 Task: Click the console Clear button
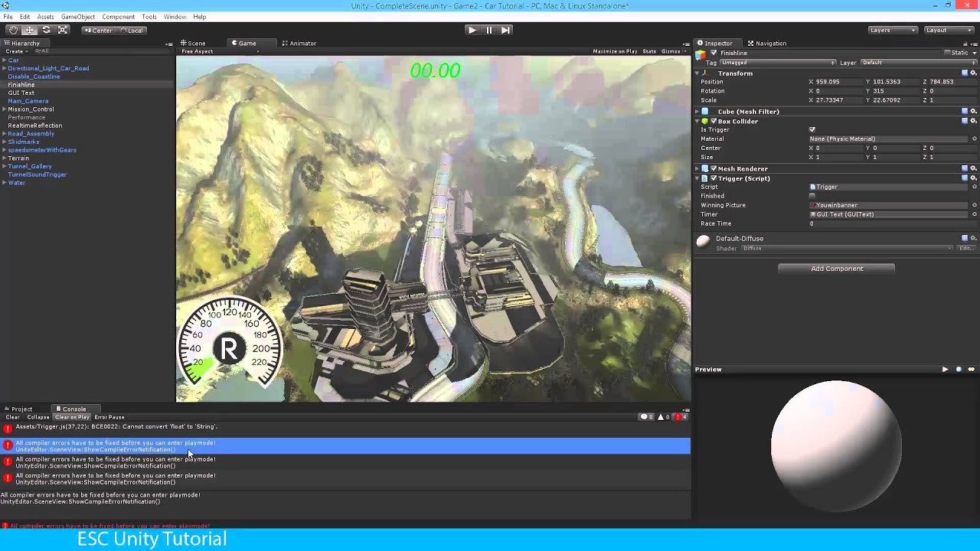(x=12, y=417)
